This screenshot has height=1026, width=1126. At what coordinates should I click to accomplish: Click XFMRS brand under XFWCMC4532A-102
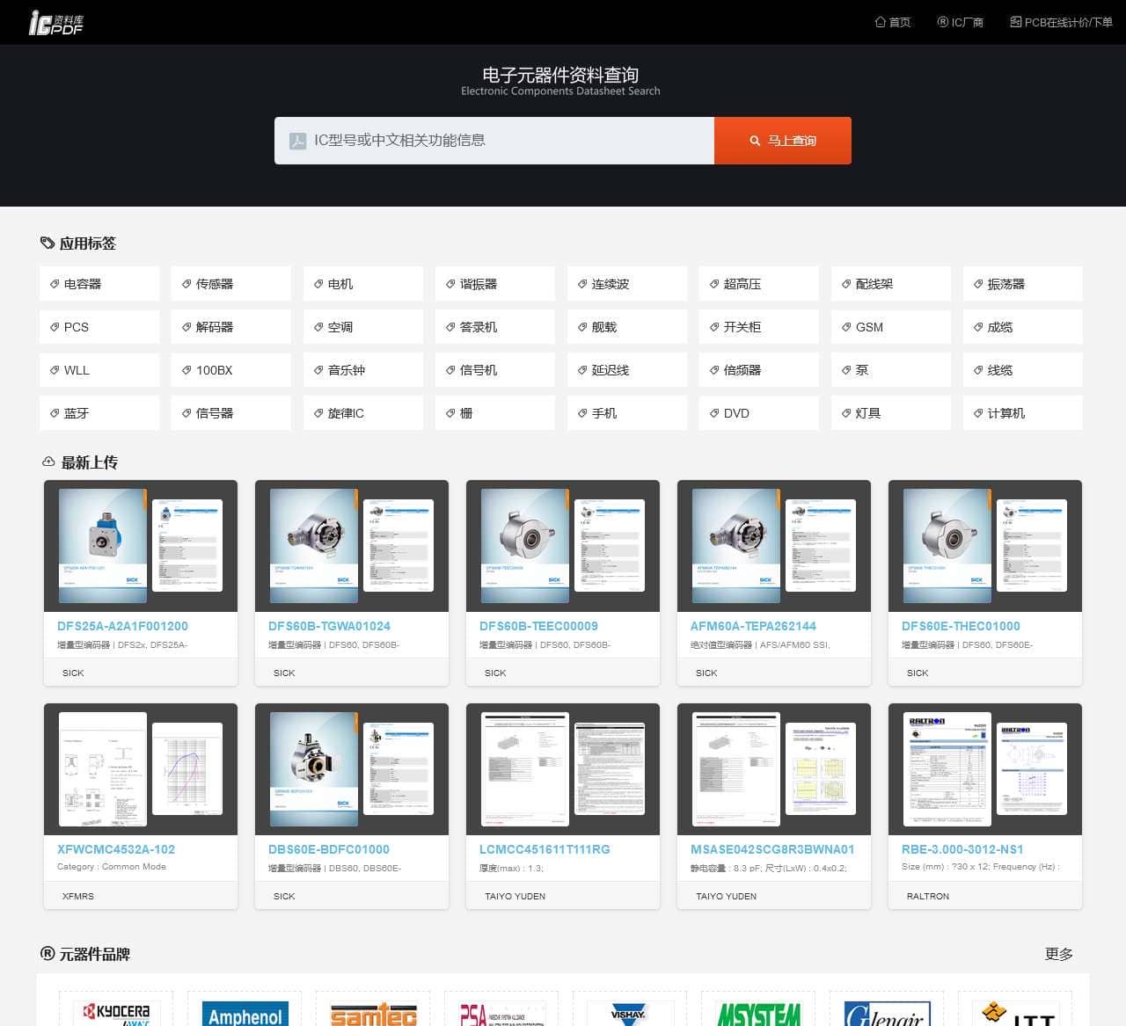[x=78, y=896]
